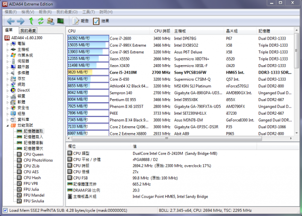
Task: Click the Back arrow toolbar icon
Action: point(10,21)
